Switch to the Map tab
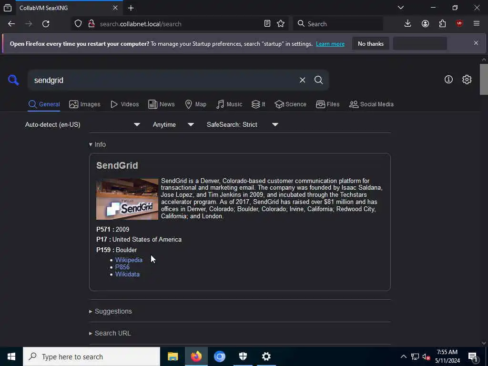Image resolution: width=488 pixels, height=366 pixels. [x=195, y=104]
